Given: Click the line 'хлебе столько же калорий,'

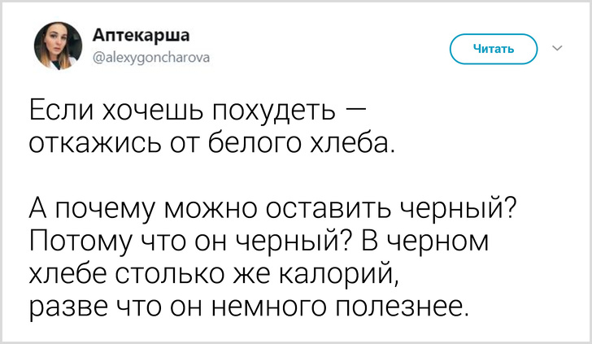Looking at the screenshot, I should (x=215, y=274).
